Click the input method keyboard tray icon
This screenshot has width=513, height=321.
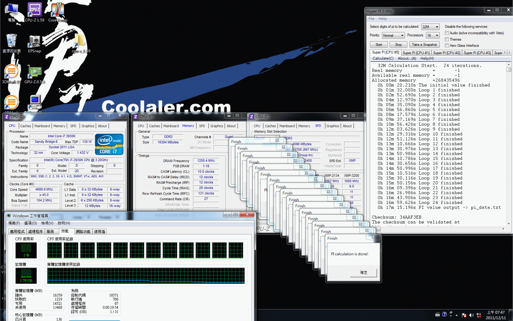[437, 314]
